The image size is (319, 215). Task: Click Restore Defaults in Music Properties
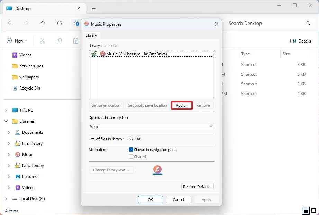197,186
